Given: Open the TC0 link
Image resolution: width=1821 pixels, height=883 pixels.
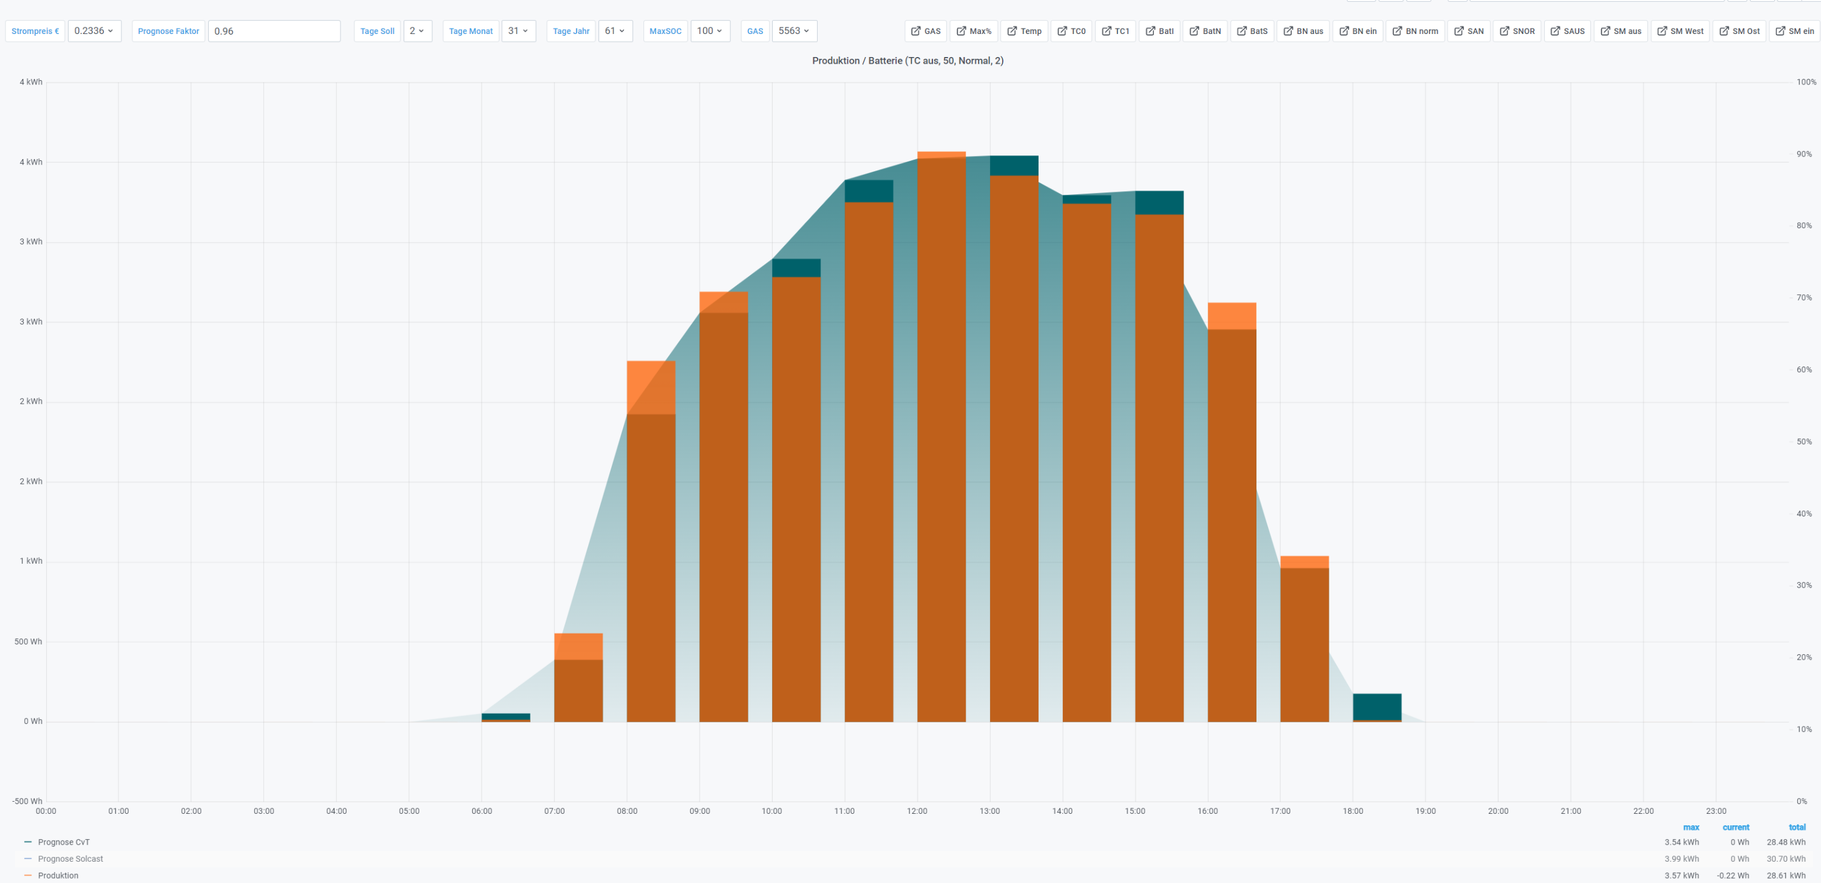Looking at the screenshot, I should click(x=1071, y=31).
